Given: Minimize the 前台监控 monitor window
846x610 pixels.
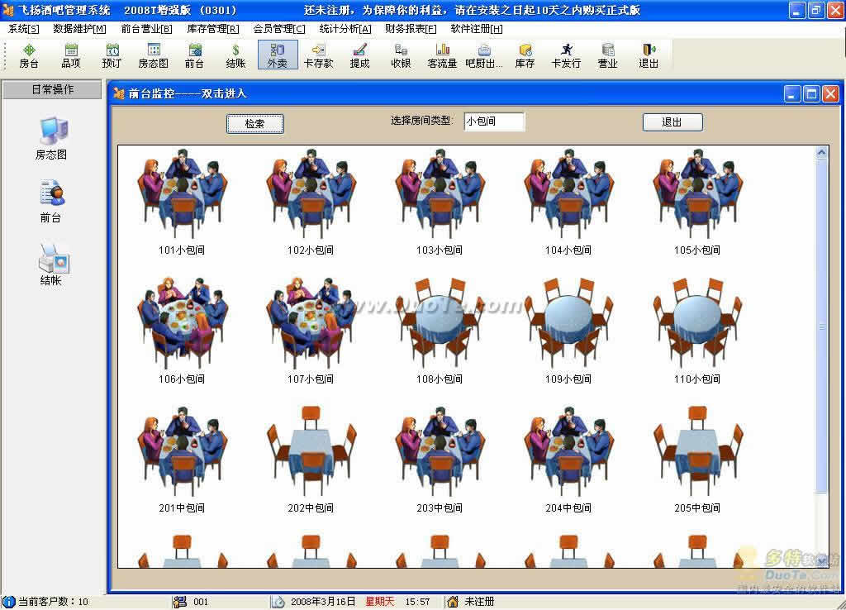Looking at the screenshot, I should (791, 94).
